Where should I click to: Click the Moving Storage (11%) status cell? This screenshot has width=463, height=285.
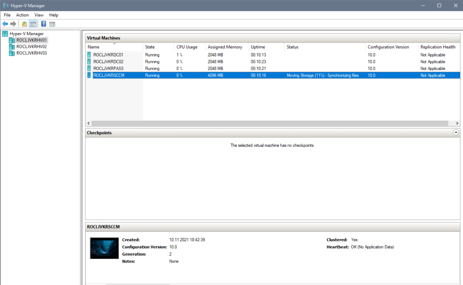click(x=322, y=75)
